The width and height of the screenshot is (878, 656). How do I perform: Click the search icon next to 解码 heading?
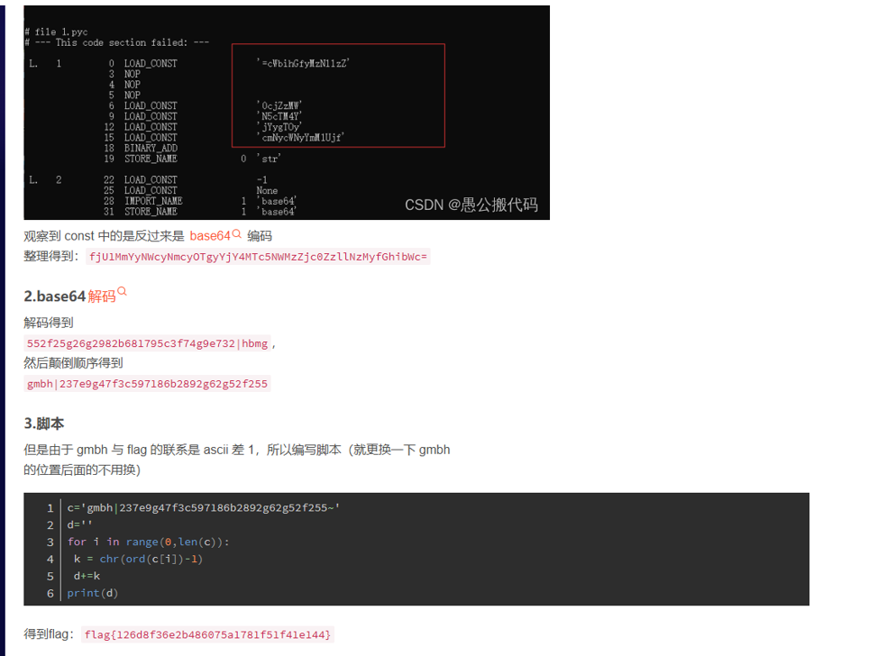click(x=123, y=291)
